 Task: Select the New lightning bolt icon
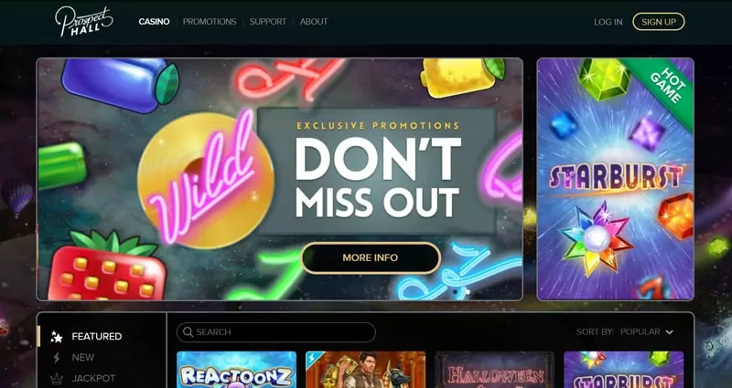click(57, 358)
